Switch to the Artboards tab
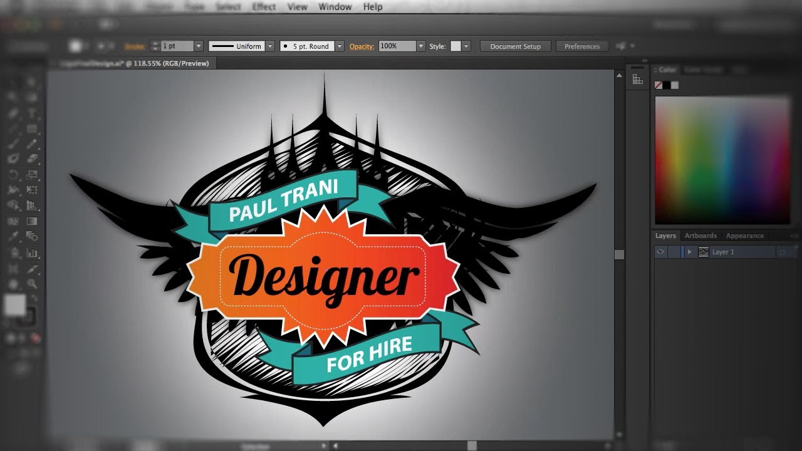The image size is (802, 451). tap(700, 236)
